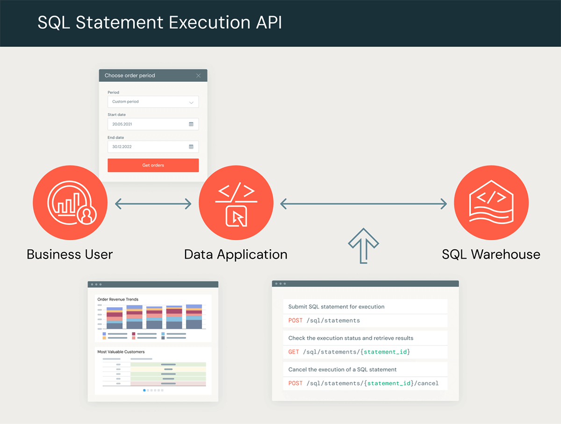Click arrow between Business User and Data Application
561x424 pixels.
click(x=153, y=204)
